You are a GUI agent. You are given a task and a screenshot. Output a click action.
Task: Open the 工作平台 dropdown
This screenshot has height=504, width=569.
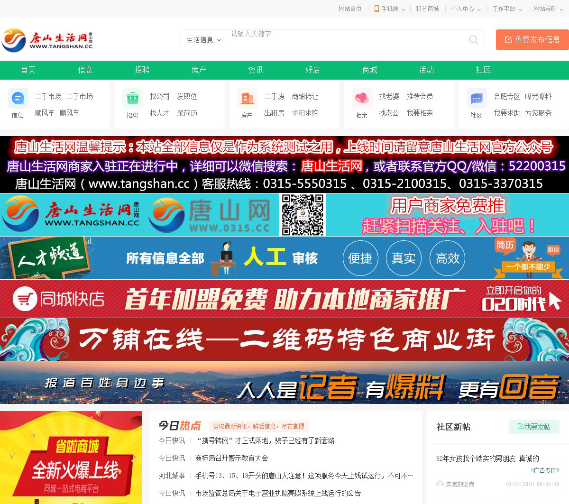[507, 9]
